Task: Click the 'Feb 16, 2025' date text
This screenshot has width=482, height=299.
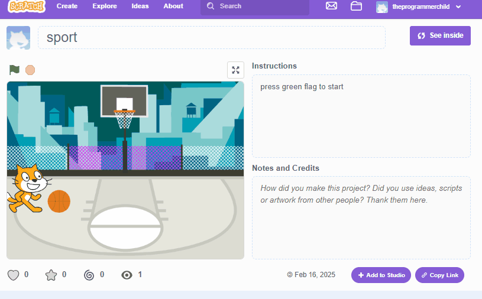Action: pyautogui.click(x=315, y=275)
